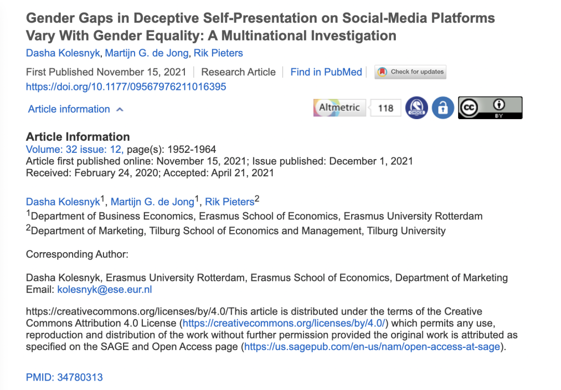
Task: Click the Altmetric logo badge
Action: coord(340,108)
